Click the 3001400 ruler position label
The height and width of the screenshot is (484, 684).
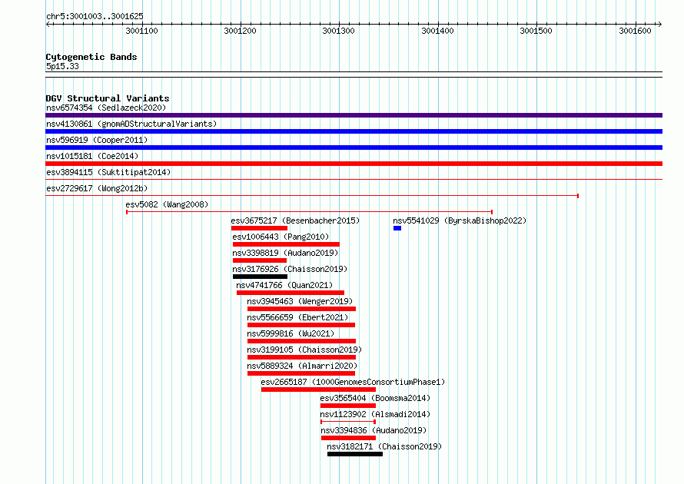[437, 31]
